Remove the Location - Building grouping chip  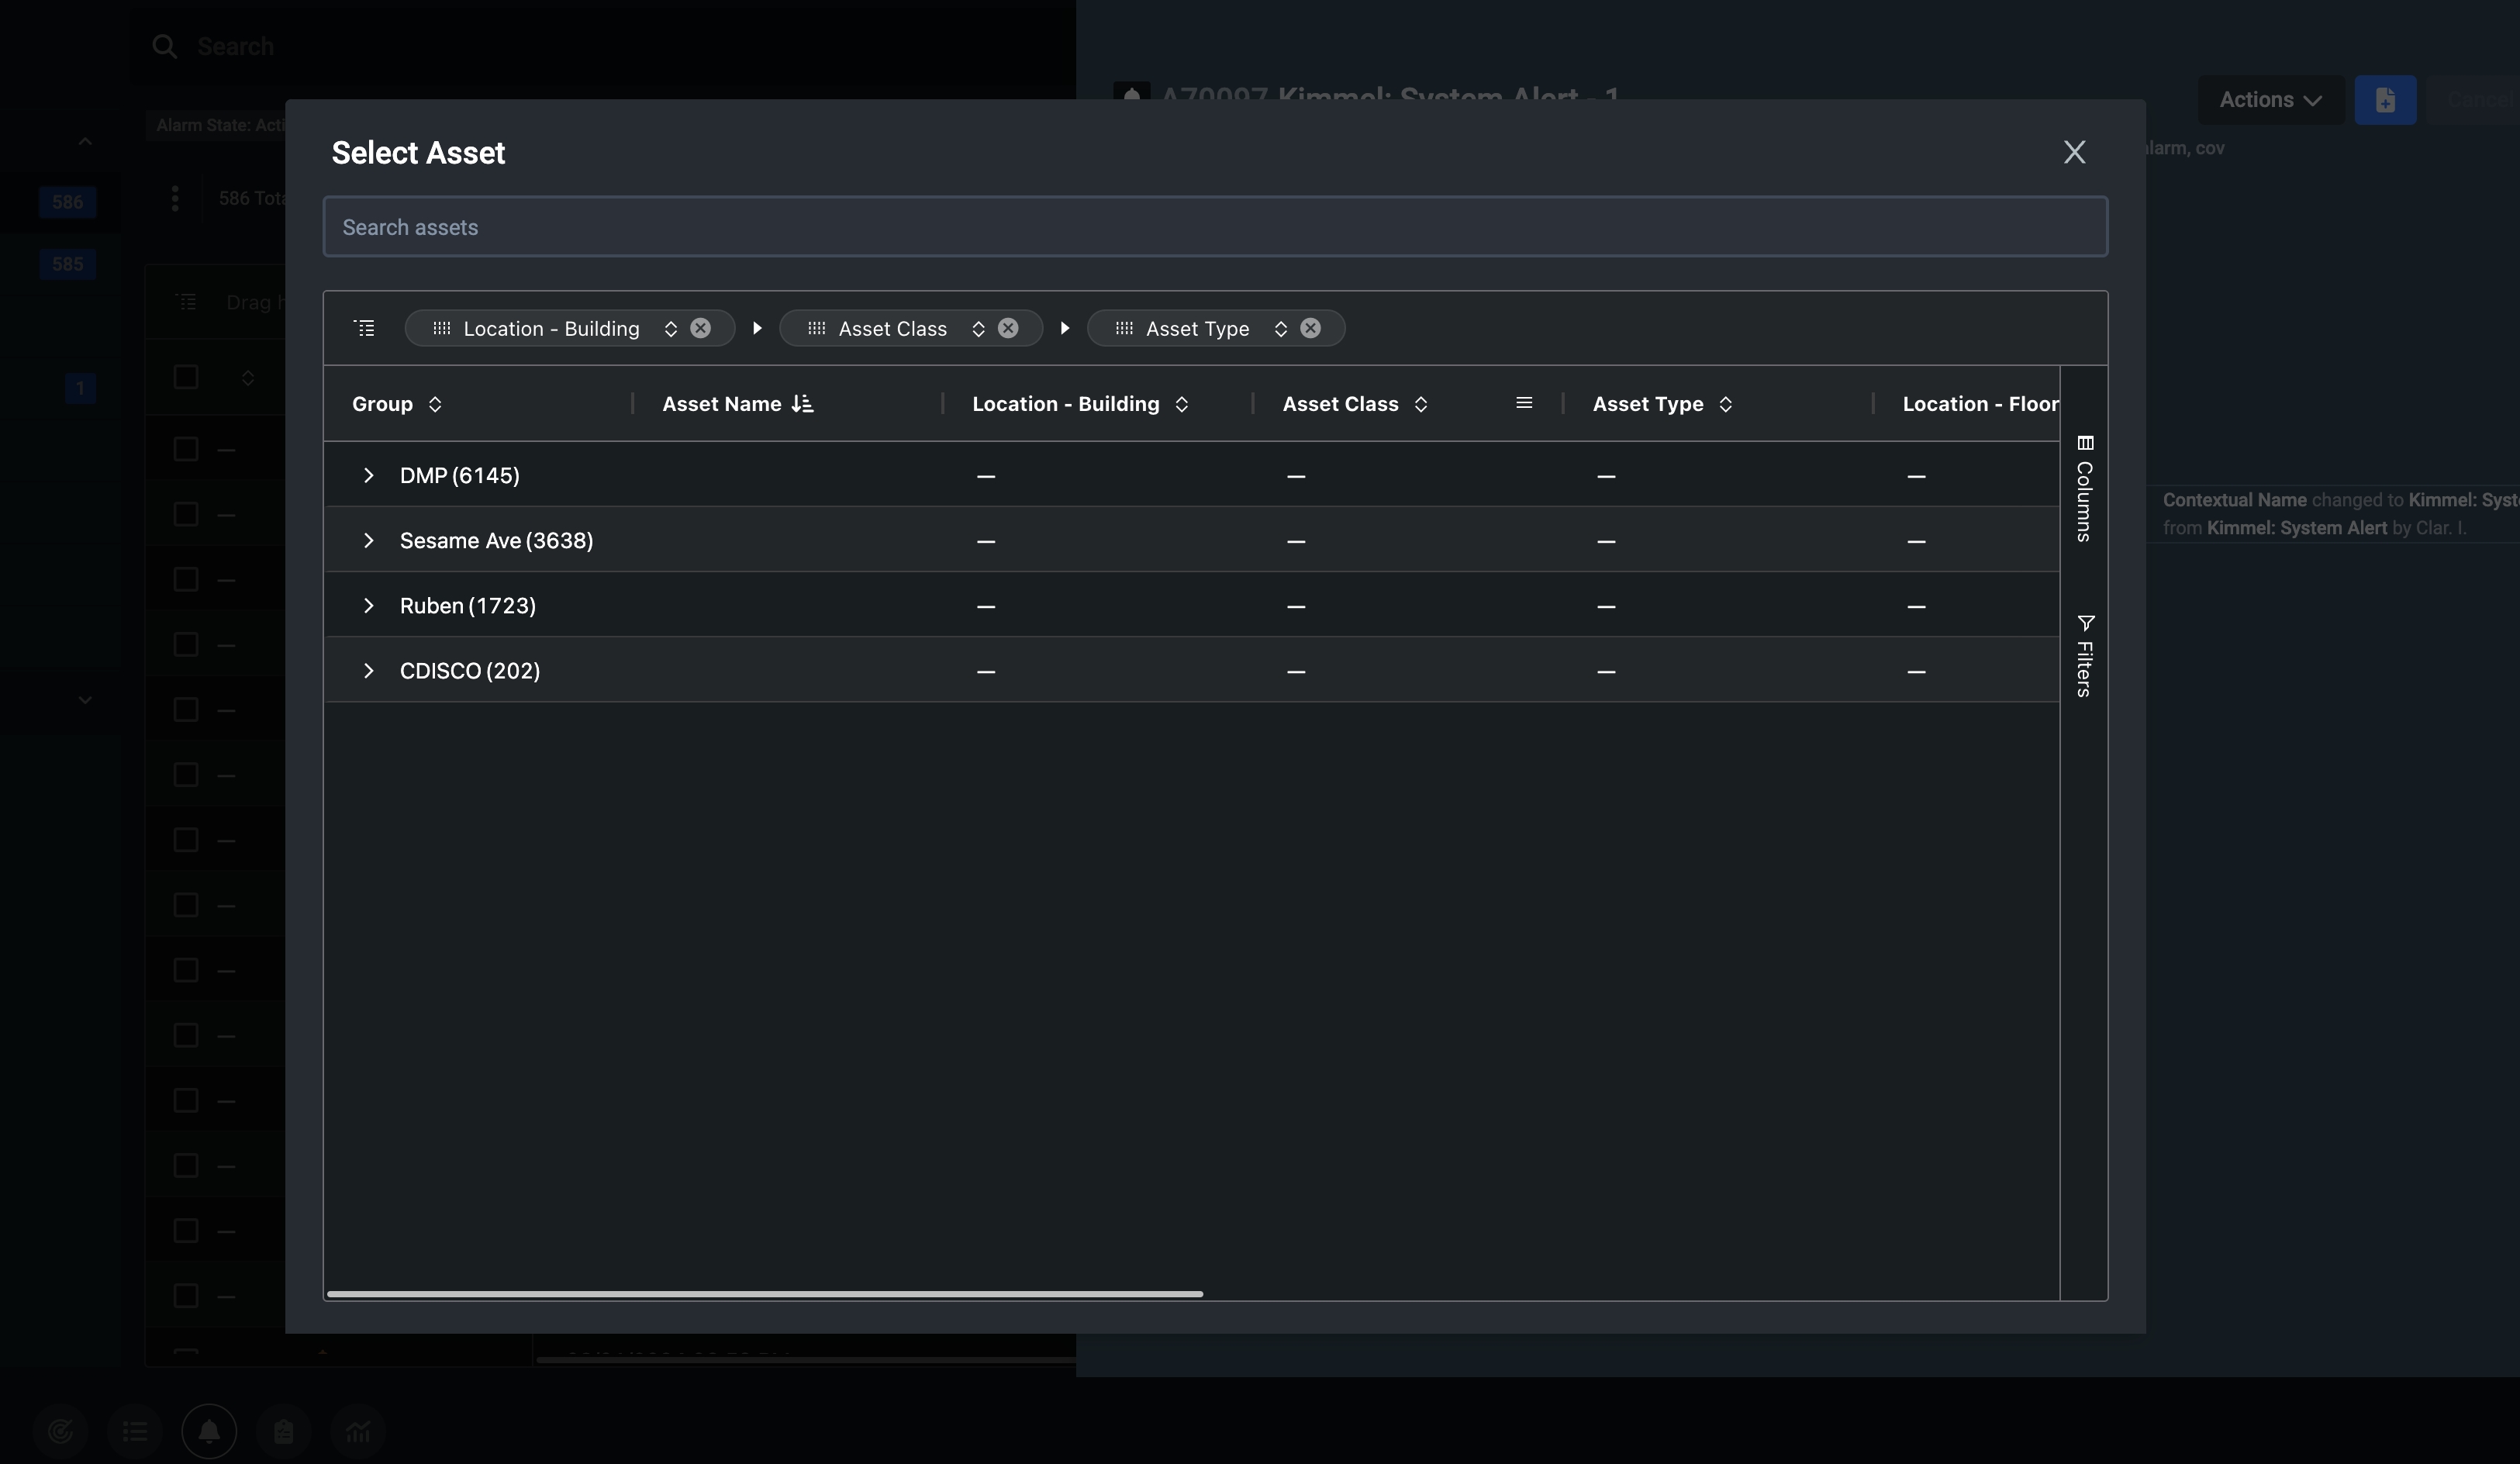pyautogui.click(x=701, y=328)
